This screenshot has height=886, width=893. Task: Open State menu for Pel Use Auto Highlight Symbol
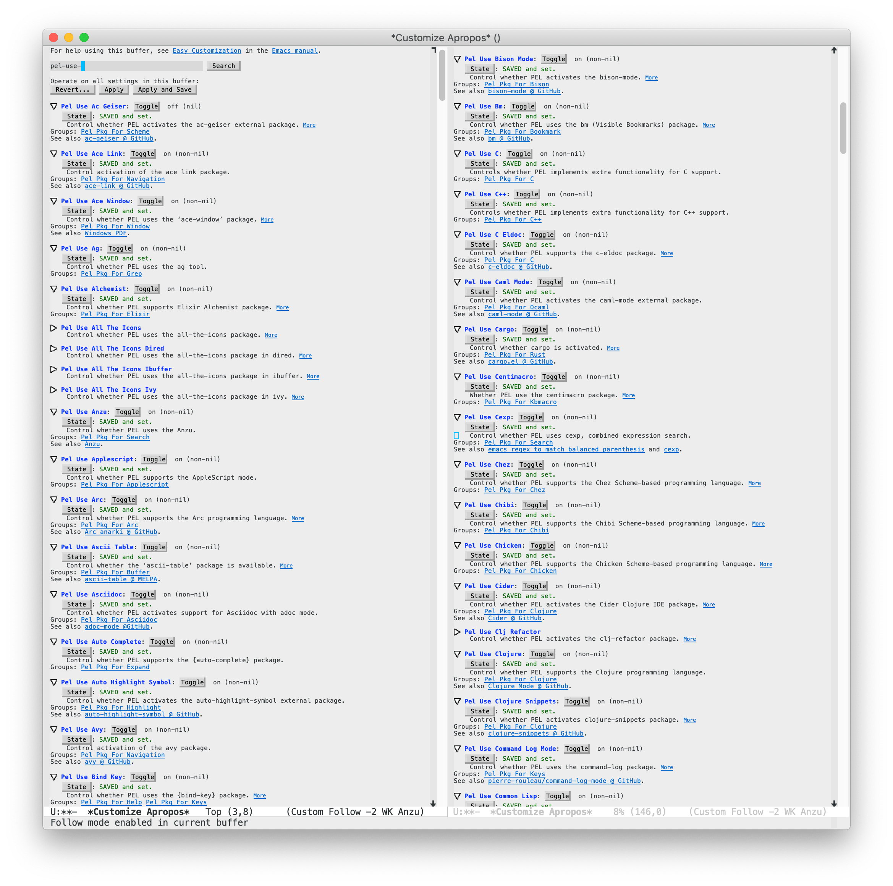tap(77, 692)
